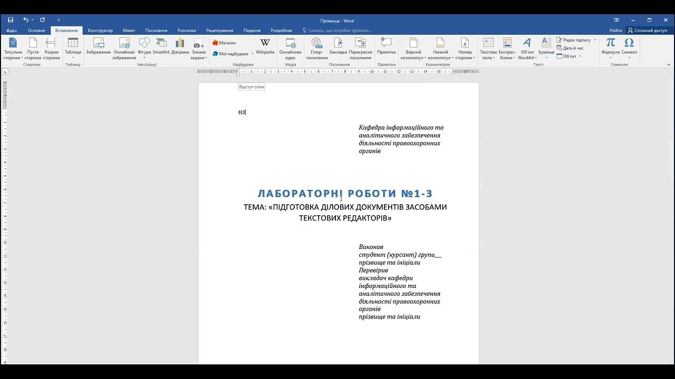Insert a Титульна сторінка cover page
675x379 pixels.
[13, 49]
